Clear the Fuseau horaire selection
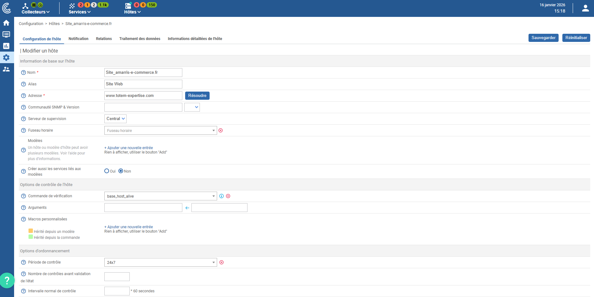 pyautogui.click(x=221, y=130)
